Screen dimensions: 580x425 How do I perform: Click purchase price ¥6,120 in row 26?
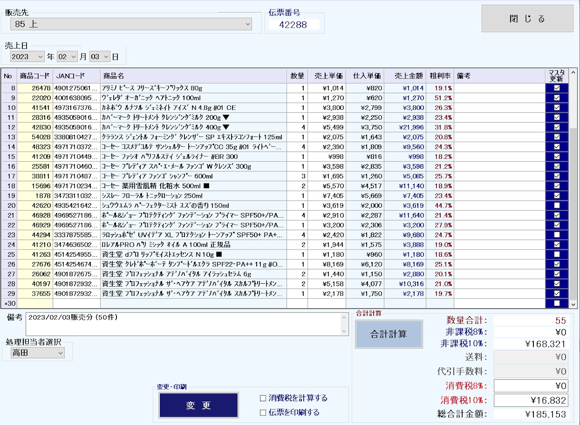point(365,264)
